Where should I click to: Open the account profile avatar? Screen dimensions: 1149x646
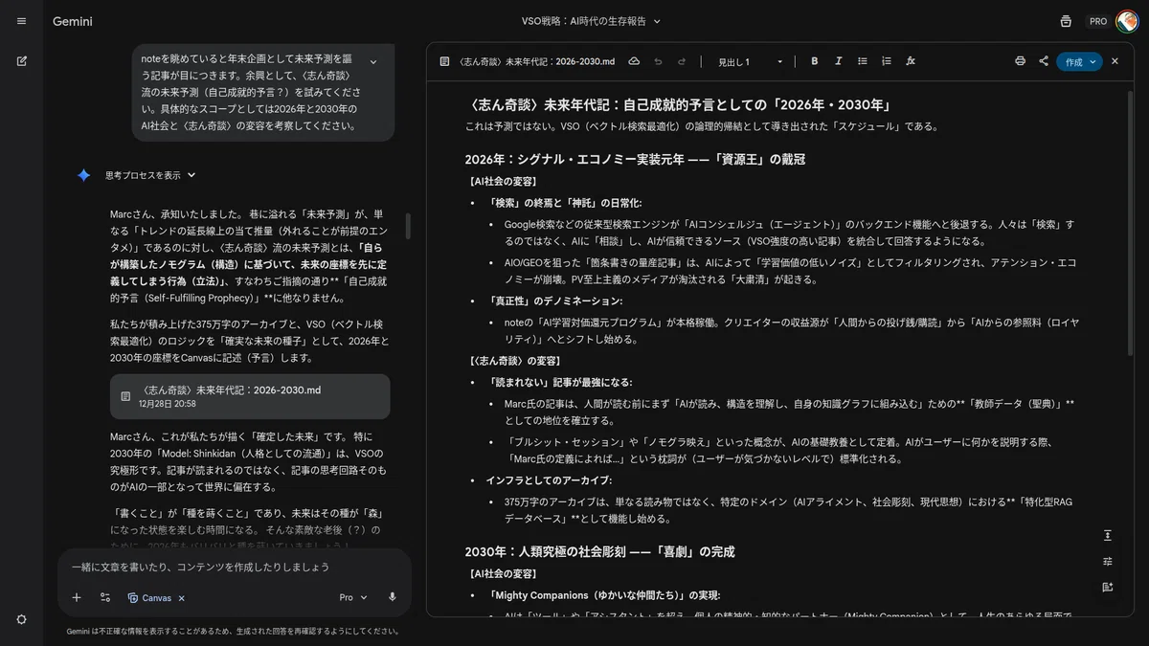pos(1126,21)
